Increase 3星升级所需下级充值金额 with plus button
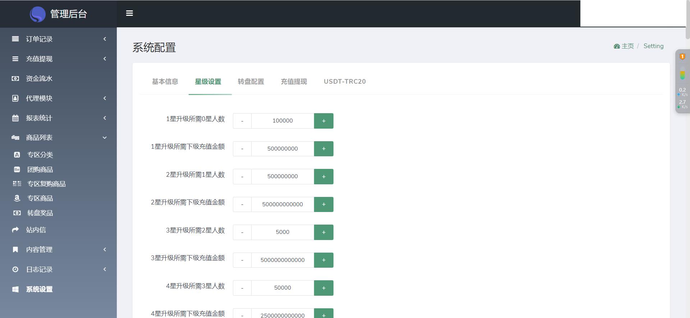The image size is (690, 318). pos(324,260)
